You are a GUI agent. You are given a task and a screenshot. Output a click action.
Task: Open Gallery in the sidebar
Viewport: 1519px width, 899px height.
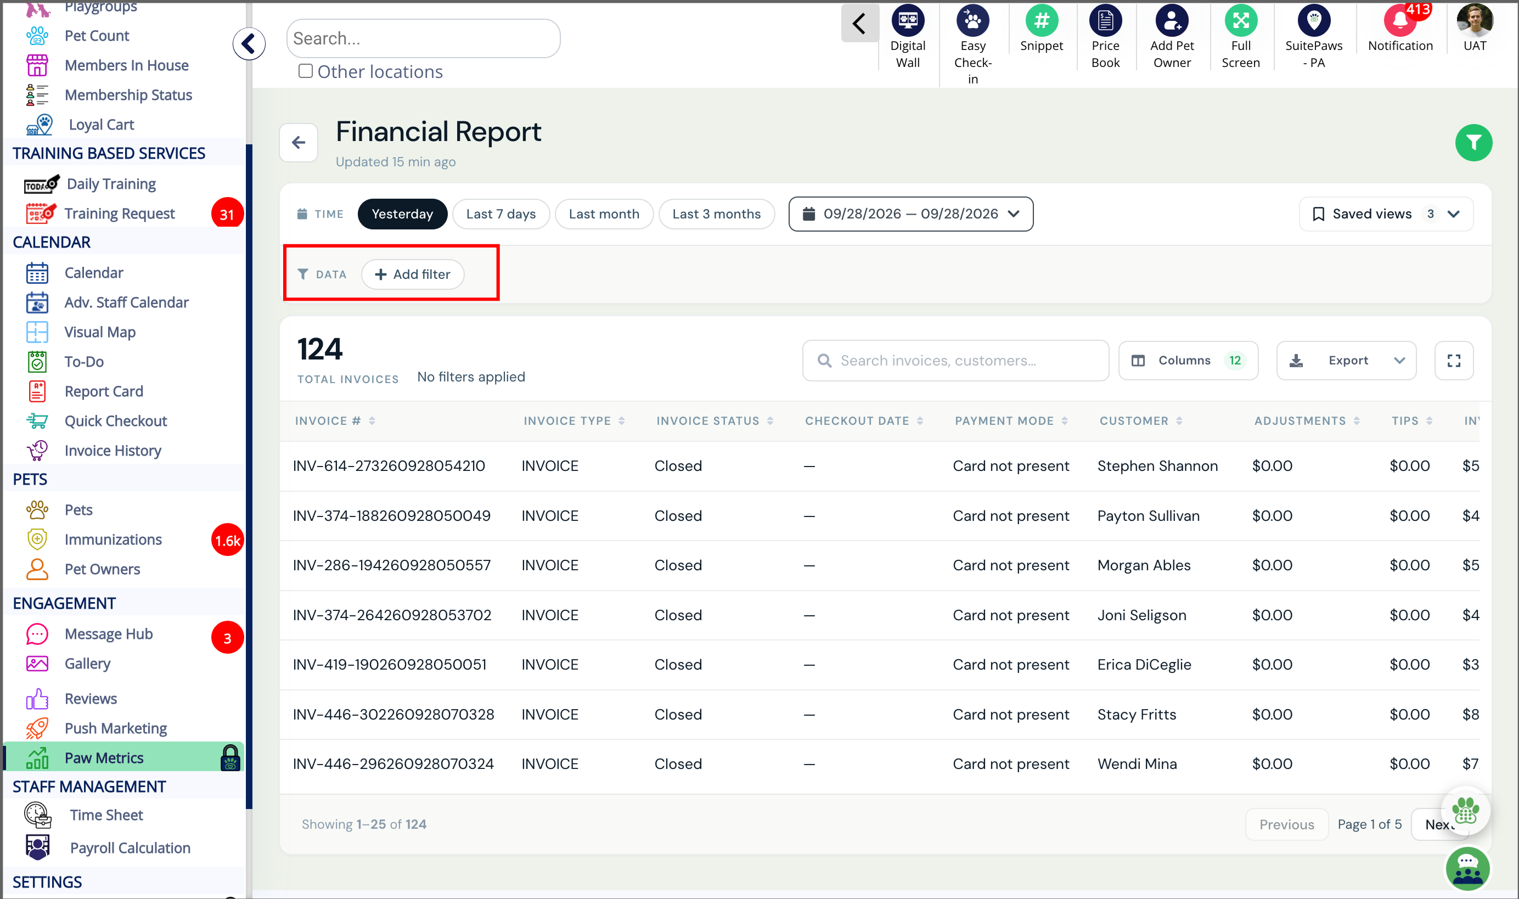pyautogui.click(x=87, y=664)
